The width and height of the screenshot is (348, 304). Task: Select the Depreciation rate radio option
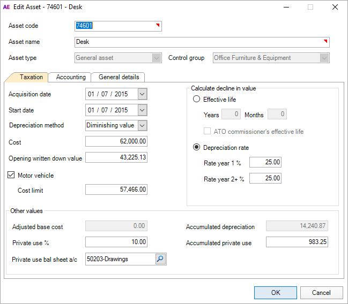(197, 147)
